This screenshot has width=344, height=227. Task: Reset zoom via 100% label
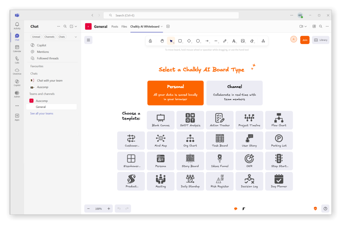coord(98,208)
